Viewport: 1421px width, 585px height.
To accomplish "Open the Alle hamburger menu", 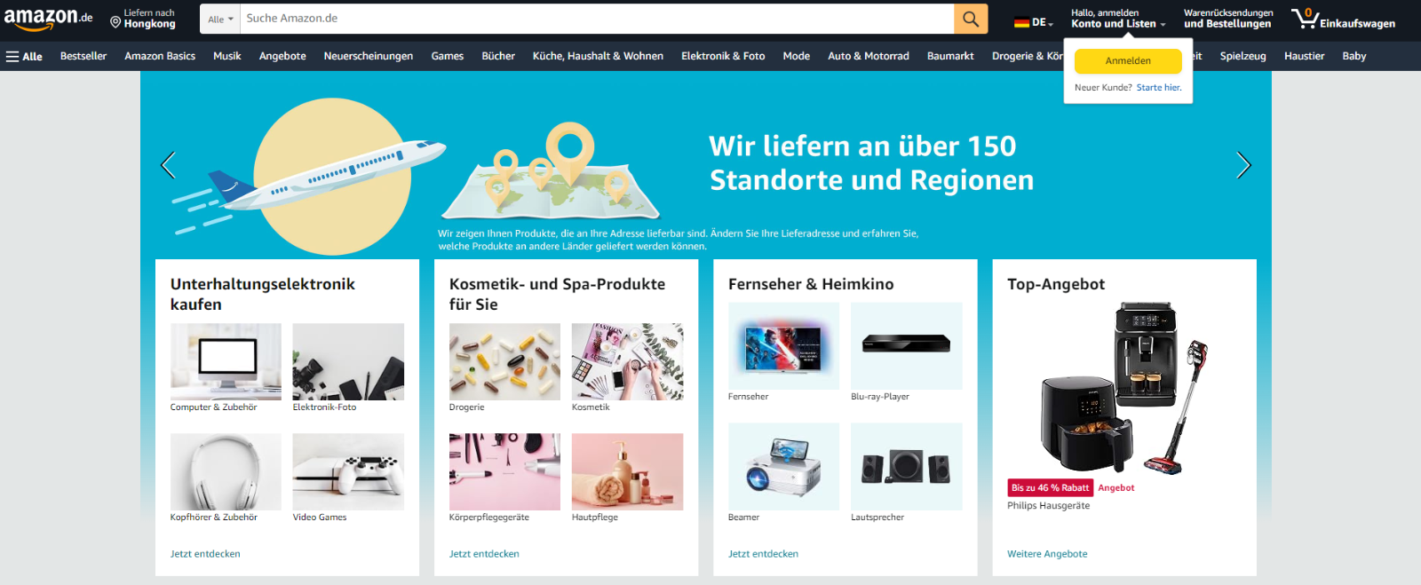I will pyautogui.click(x=24, y=56).
